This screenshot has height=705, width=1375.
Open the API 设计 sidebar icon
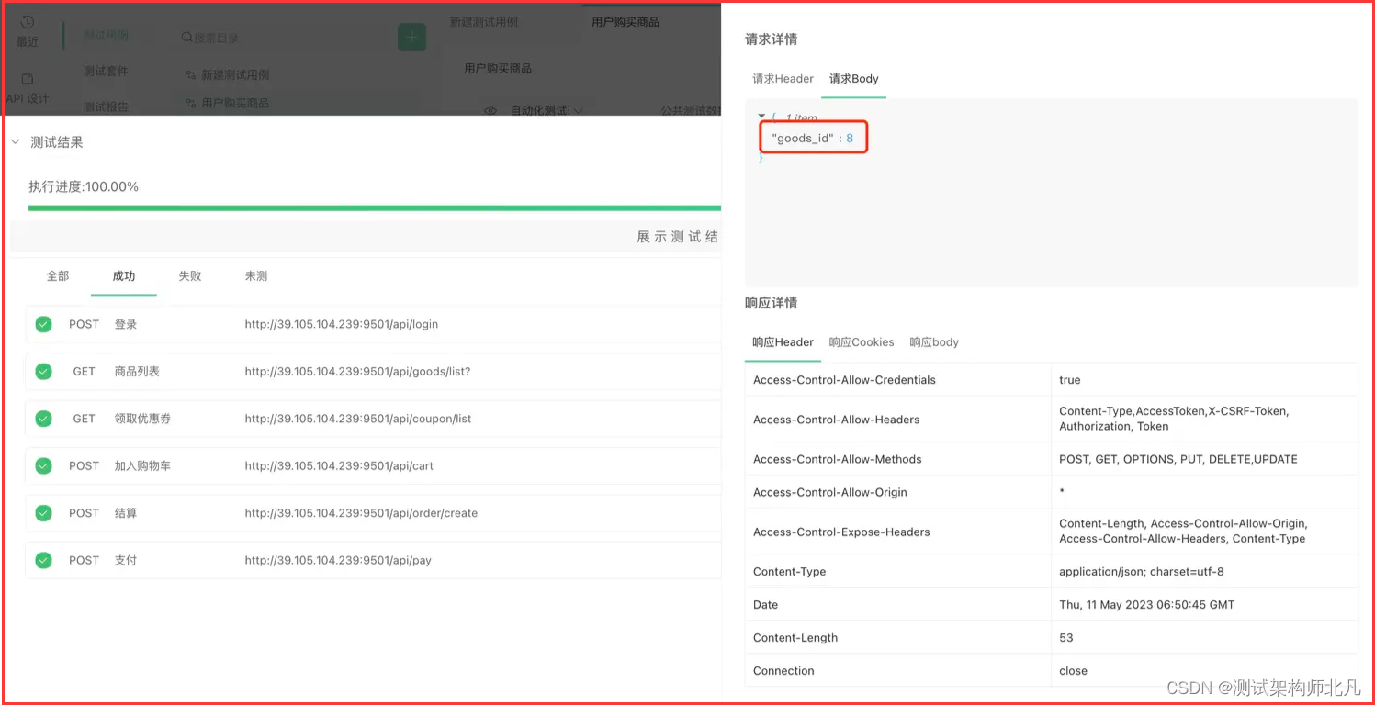27,79
